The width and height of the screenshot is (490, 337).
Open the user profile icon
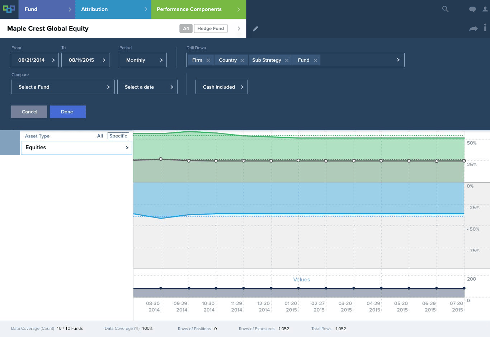tap(485, 9)
